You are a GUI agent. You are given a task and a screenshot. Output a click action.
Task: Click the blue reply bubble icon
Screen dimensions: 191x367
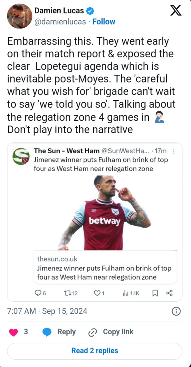pos(47,332)
